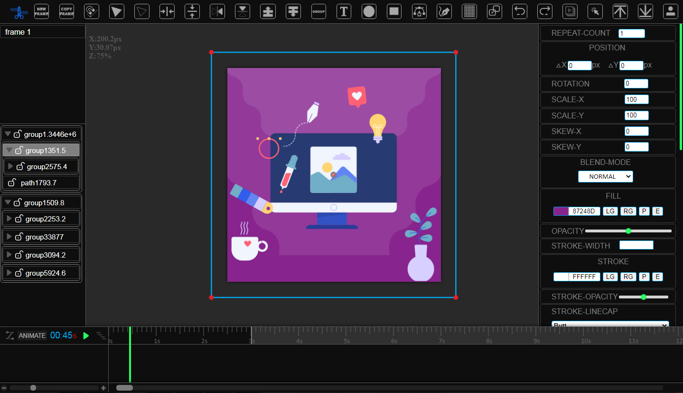683x393 pixels.
Task: Click the download arrow icon
Action: (646, 11)
